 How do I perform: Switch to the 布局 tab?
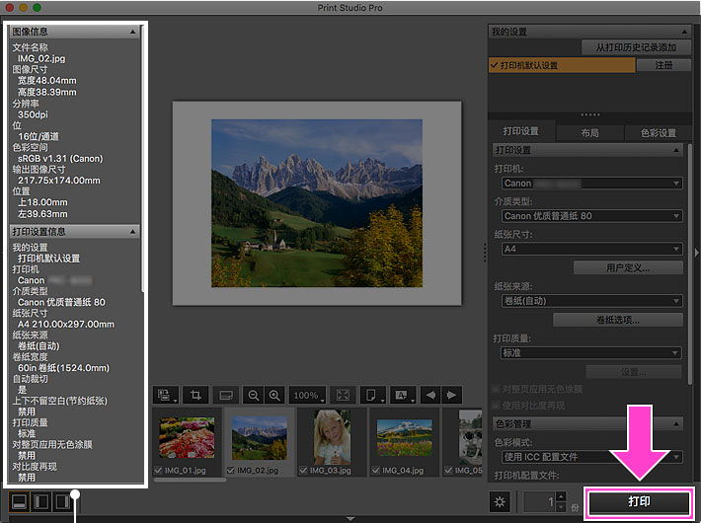pyautogui.click(x=589, y=133)
